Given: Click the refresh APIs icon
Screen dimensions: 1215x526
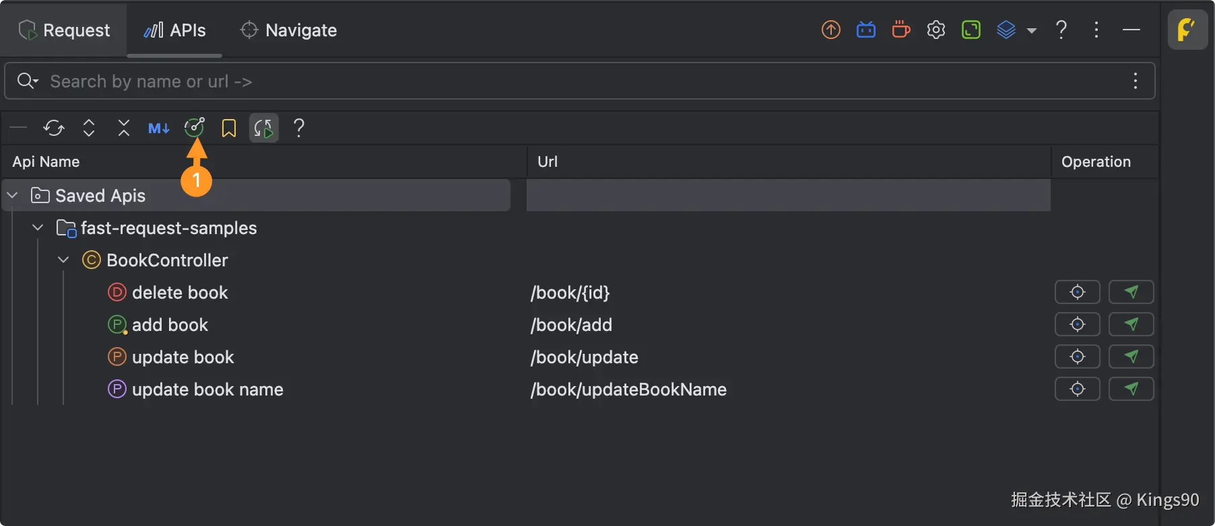Looking at the screenshot, I should pyautogui.click(x=54, y=128).
